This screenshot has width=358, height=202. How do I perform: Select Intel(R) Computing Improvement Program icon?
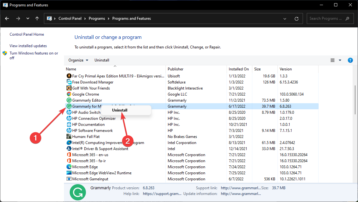pos(69,143)
